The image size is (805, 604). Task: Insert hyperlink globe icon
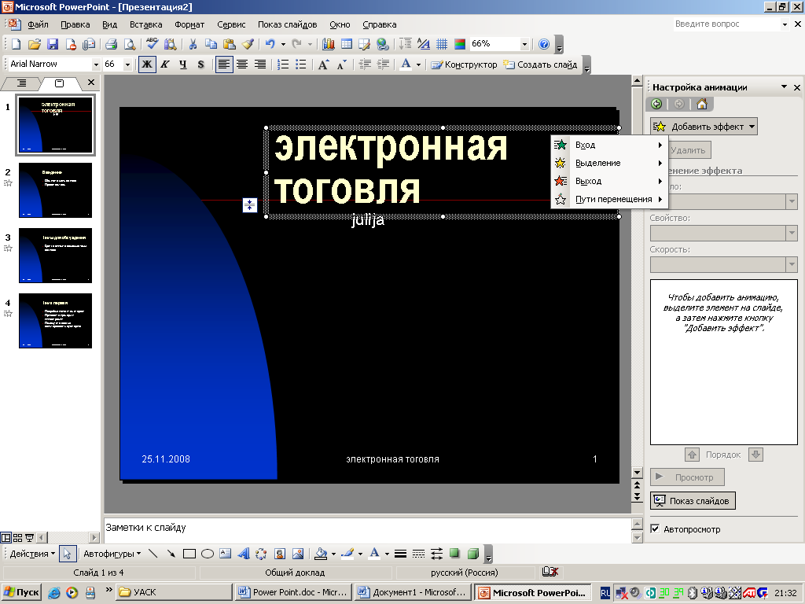[383, 44]
